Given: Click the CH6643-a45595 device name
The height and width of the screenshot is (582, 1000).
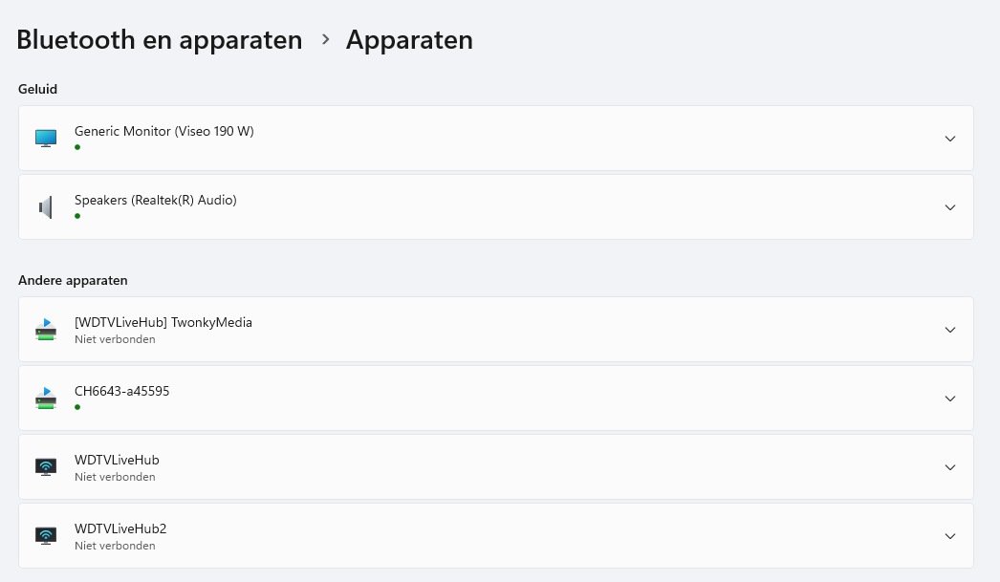Looking at the screenshot, I should coord(122,391).
